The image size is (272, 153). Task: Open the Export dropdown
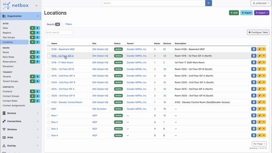point(262,13)
